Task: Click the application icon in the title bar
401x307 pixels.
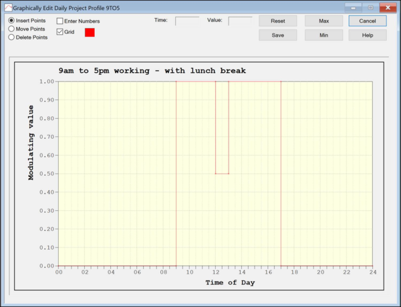Action: [x=7, y=7]
